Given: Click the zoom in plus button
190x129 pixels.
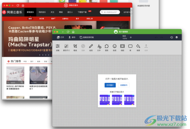Looking at the screenshot, I should 131,37.
